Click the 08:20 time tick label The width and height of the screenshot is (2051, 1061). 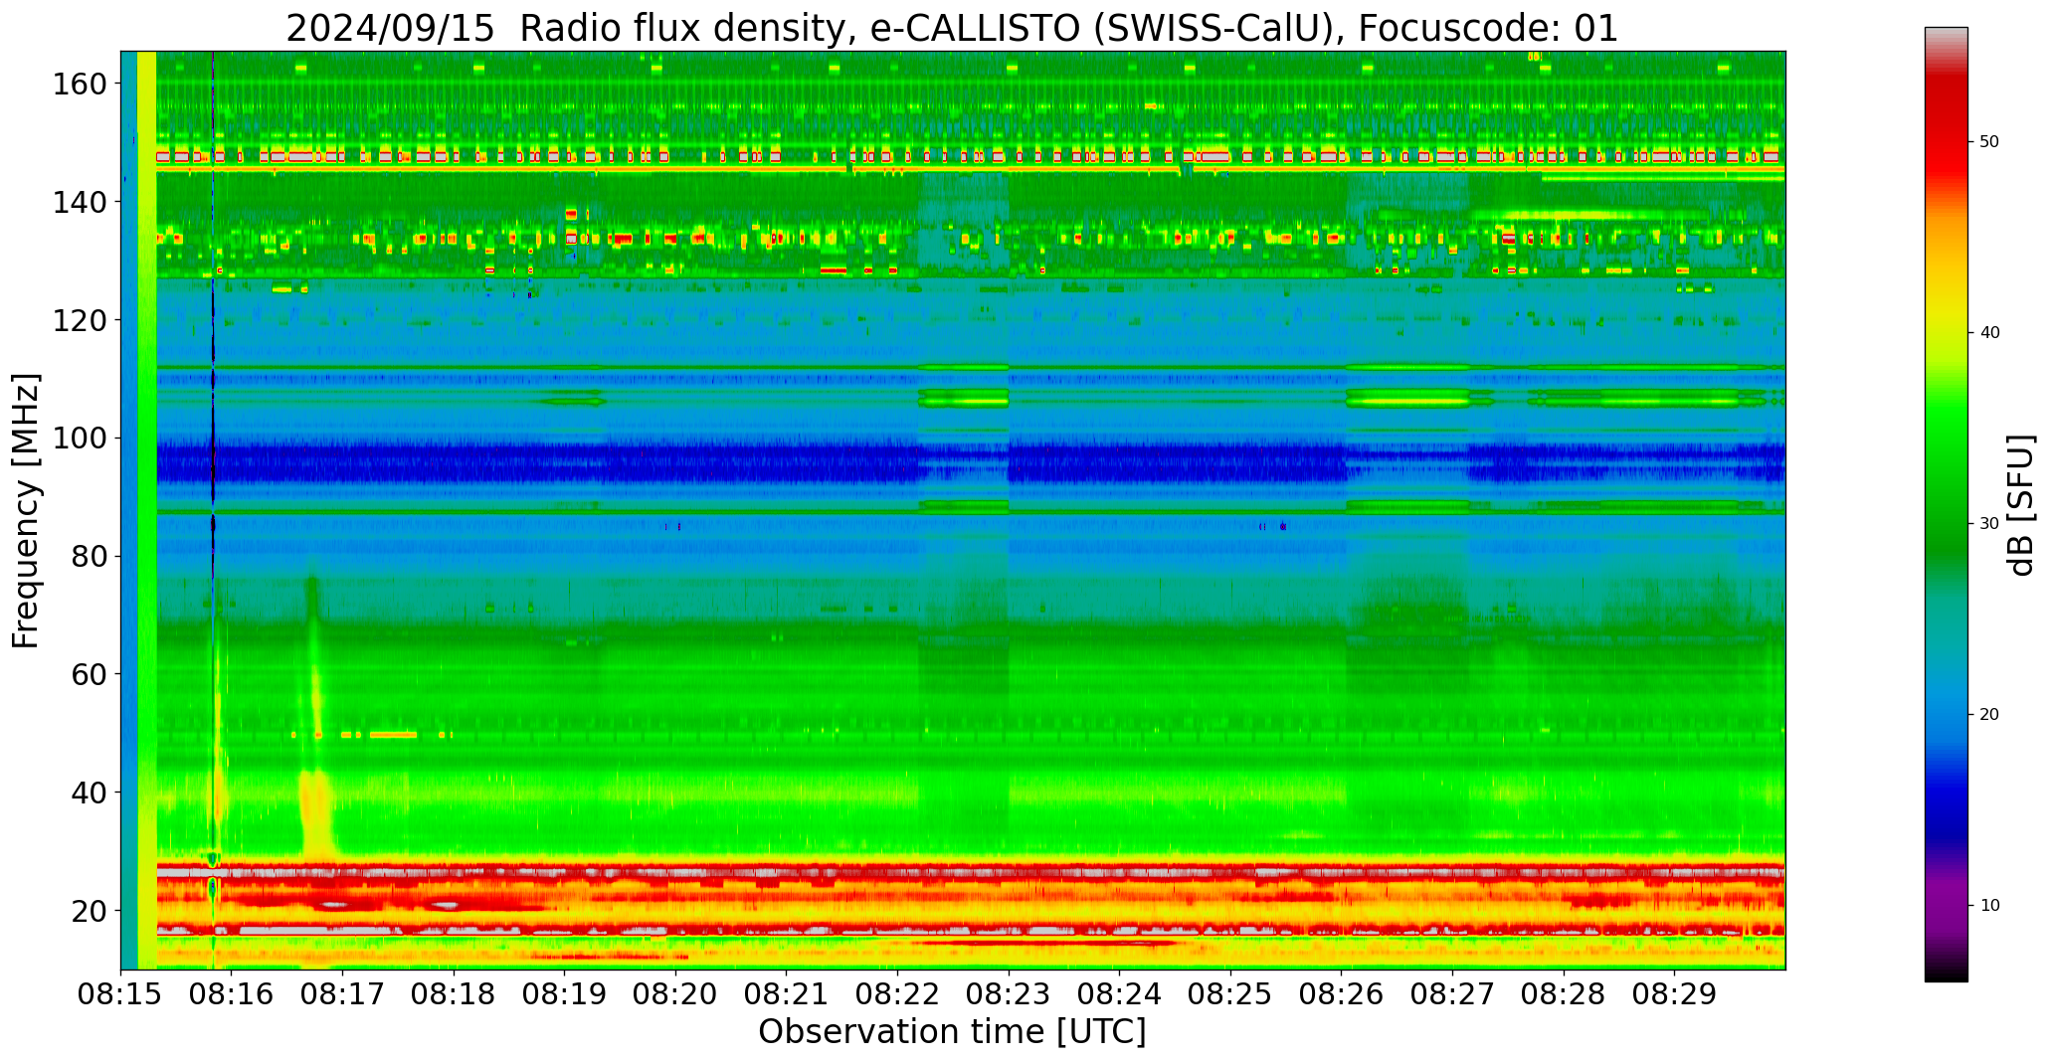click(x=676, y=994)
